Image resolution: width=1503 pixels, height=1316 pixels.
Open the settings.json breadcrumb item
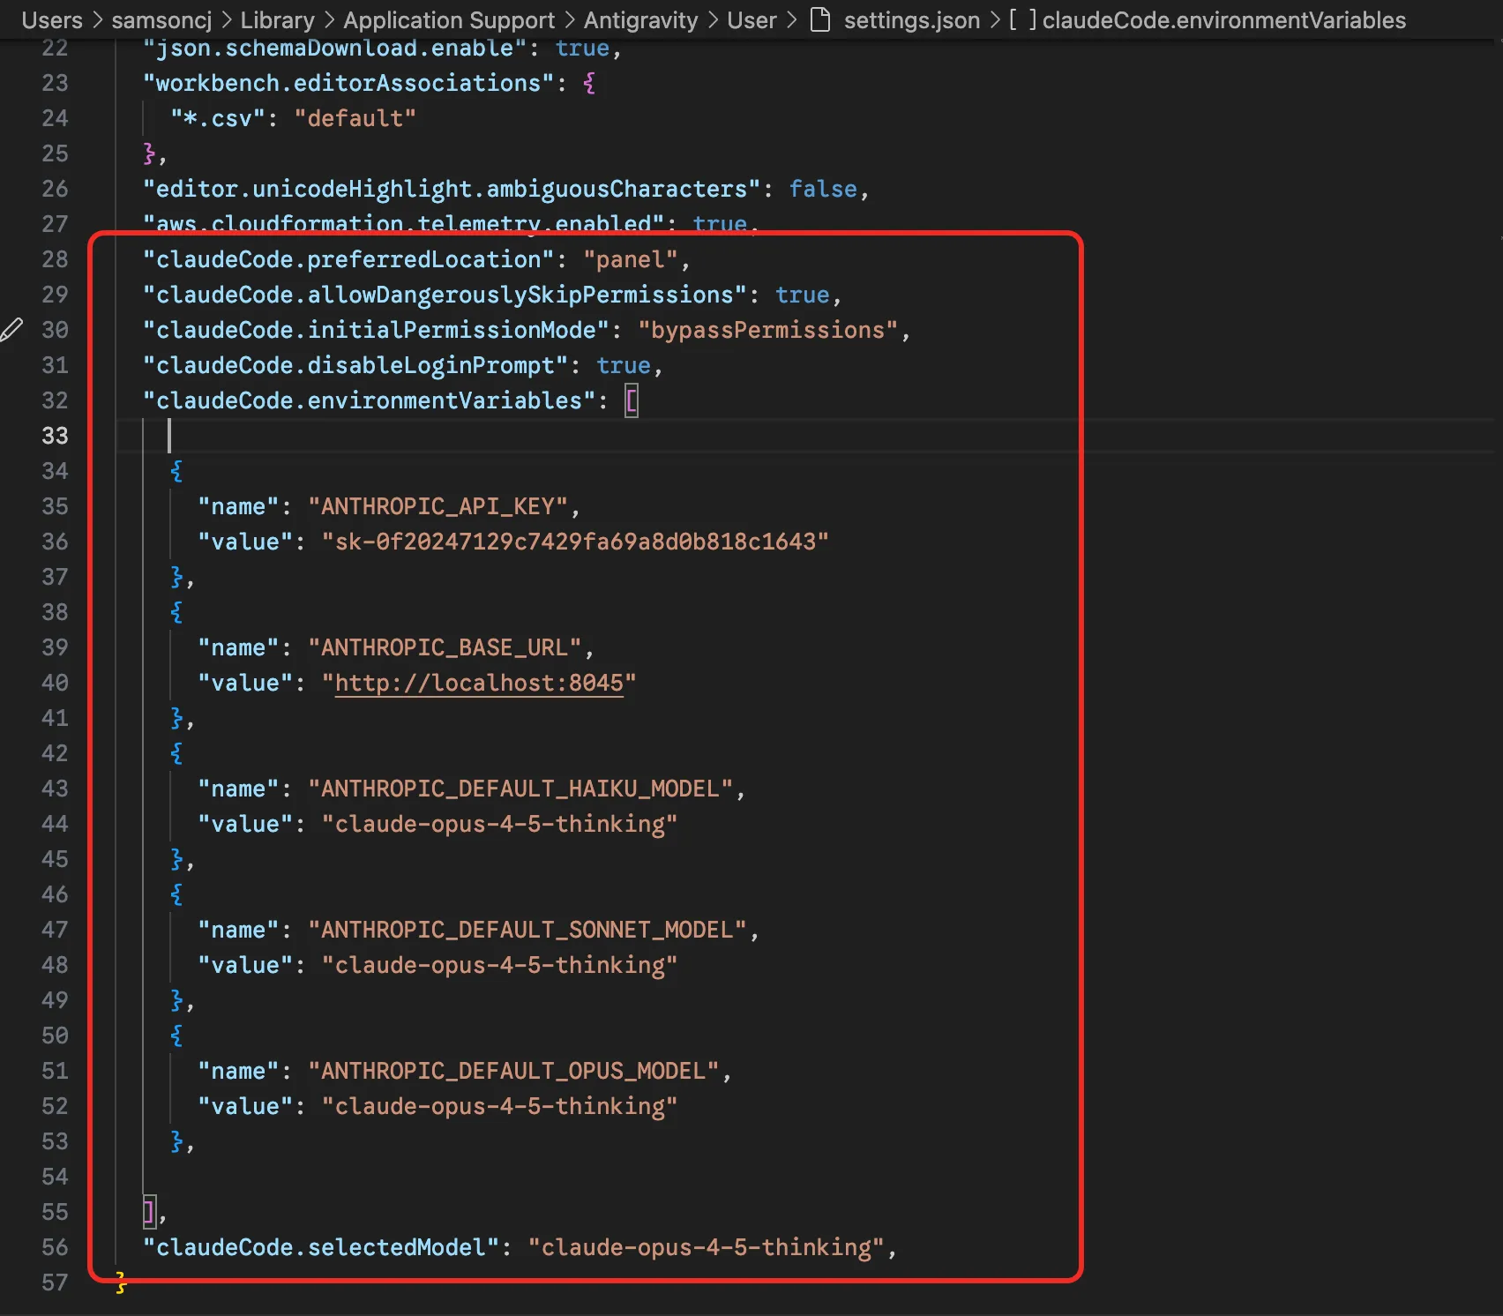(911, 19)
